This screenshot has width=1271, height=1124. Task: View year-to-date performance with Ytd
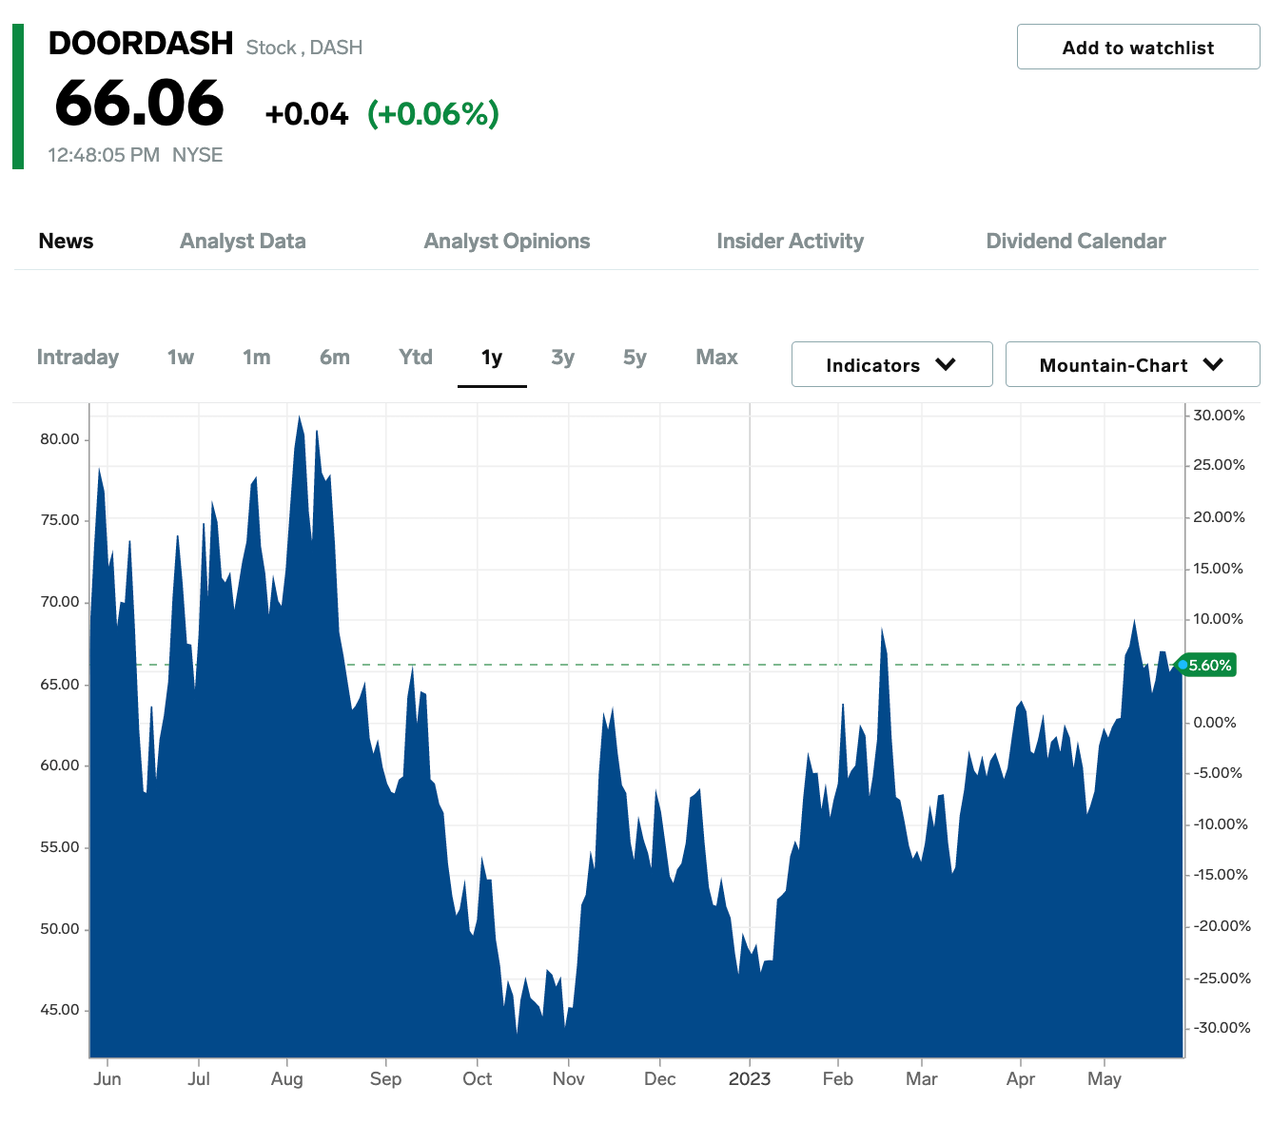tap(415, 358)
